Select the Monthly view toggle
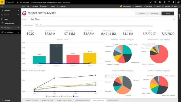 pyautogui.click(x=142, y=14)
